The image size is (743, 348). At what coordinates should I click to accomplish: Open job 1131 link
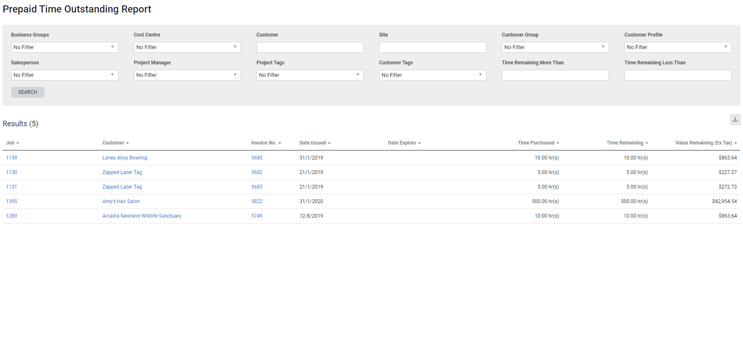pos(12,187)
